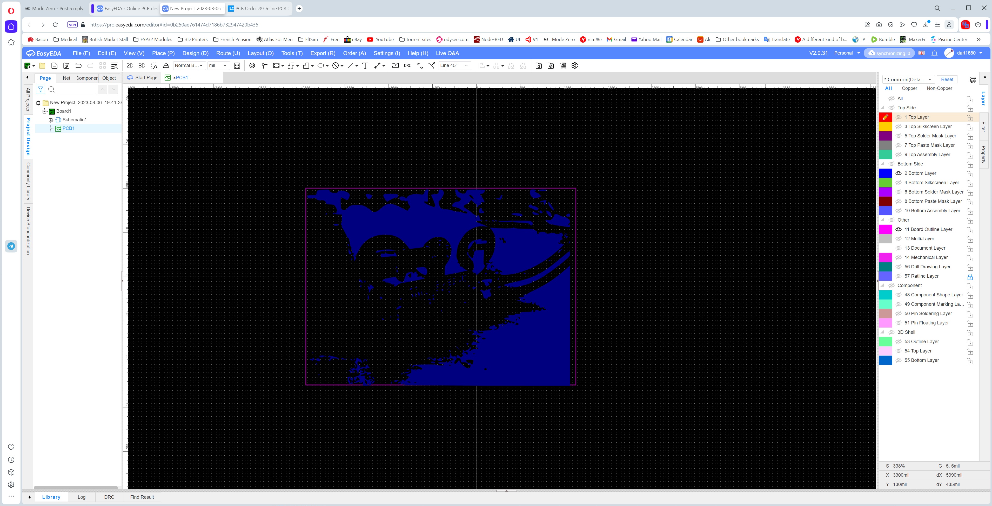Switch to Start Page tab
992x506 pixels.
point(143,78)
